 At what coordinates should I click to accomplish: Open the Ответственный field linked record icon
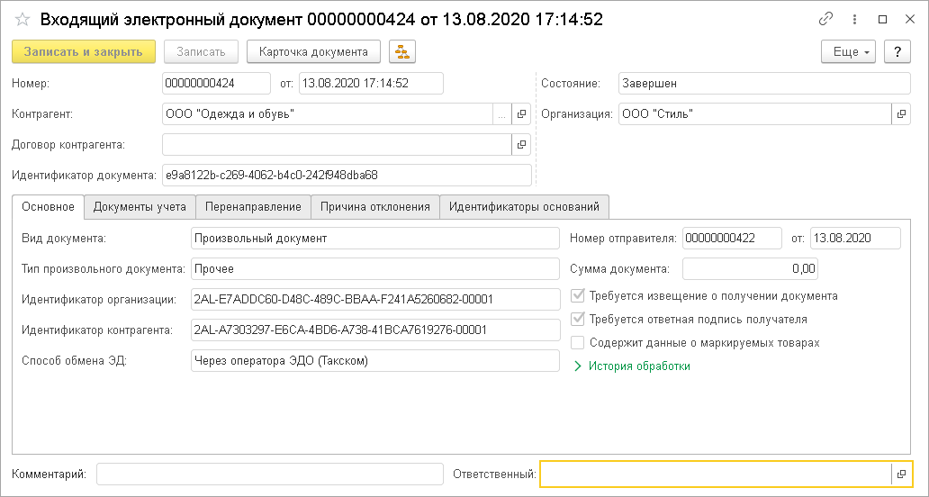click(901, 474)
